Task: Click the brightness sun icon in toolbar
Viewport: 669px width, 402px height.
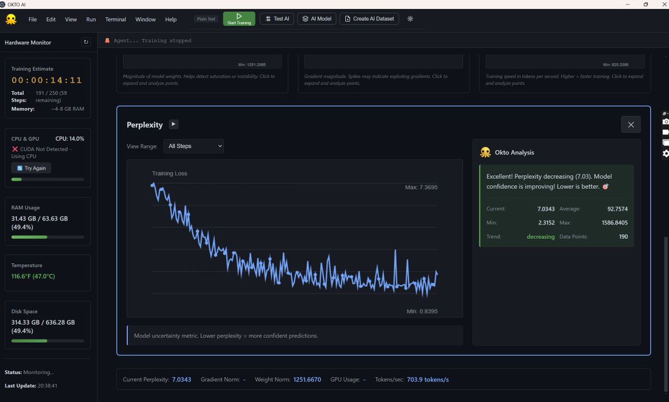Action: pyautogui.click(x=410, y=18)
